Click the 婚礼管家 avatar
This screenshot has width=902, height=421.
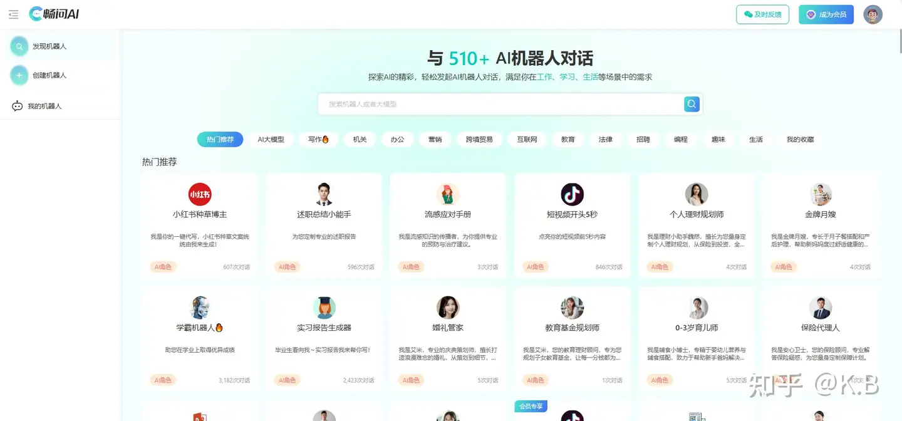click(x=448, y=308)
